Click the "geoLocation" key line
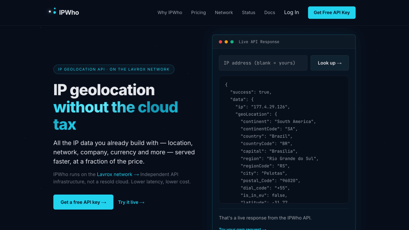The image size is (409, 230). (x=256, y=114)
